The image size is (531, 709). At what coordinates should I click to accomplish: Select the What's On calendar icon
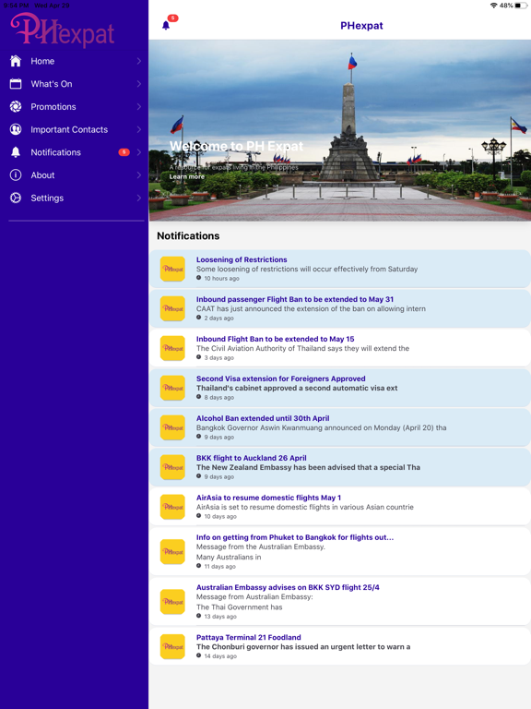pyautogui.click(x=16, y=84)
